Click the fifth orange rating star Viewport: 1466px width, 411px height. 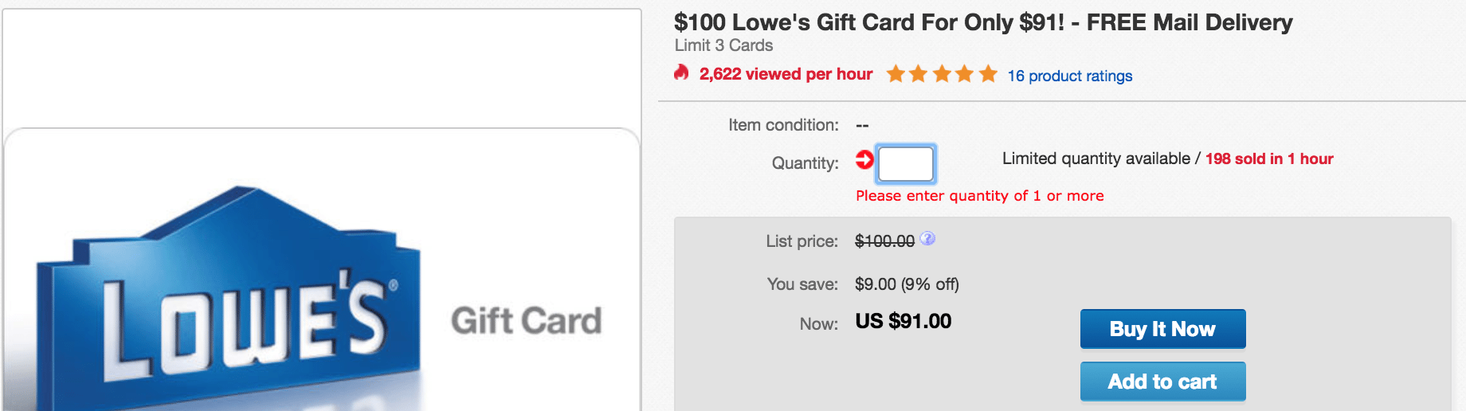988,74
